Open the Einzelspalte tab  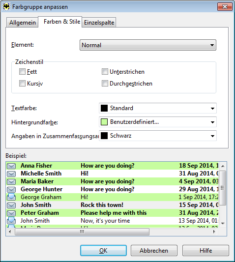[99, 23]
